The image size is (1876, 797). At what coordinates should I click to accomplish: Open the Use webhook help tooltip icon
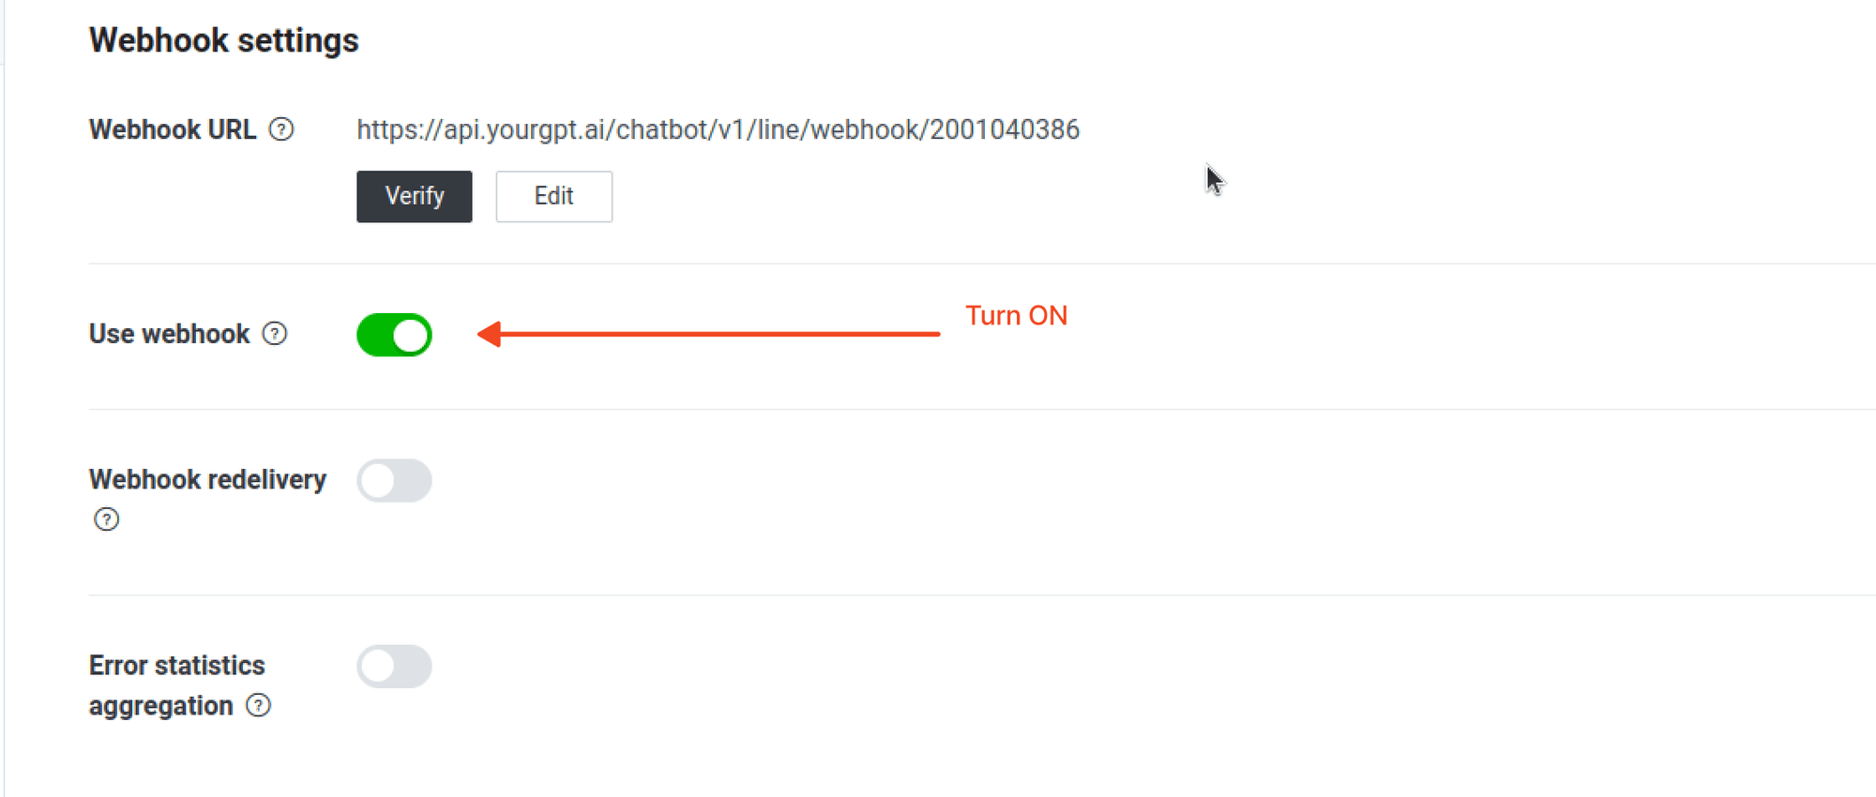[x=275, y=334]
